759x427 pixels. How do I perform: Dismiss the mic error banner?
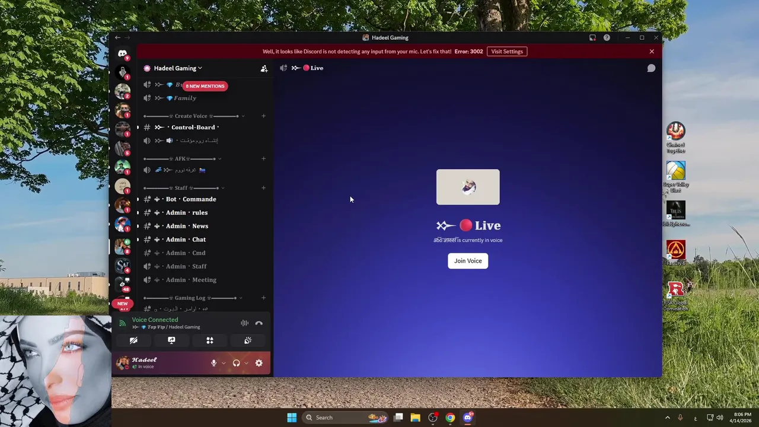[x=652, y=52]
